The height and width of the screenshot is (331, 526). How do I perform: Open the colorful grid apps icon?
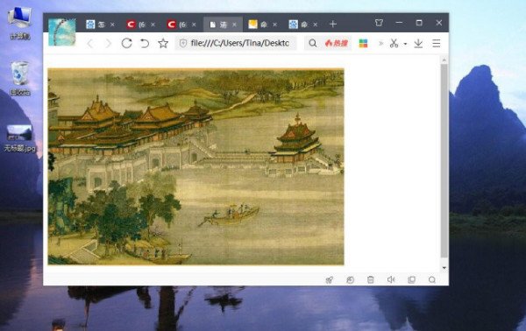(363, 43)
